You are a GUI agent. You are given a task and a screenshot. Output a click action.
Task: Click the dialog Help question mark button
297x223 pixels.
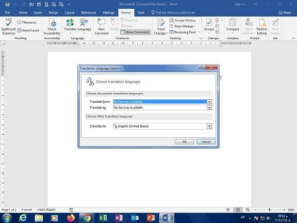coord(202,67)
